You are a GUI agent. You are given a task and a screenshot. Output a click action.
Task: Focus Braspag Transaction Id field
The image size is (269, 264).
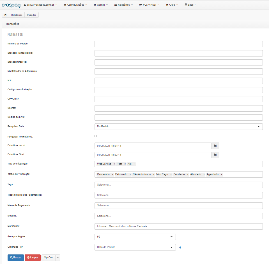(x=178, y=53)
